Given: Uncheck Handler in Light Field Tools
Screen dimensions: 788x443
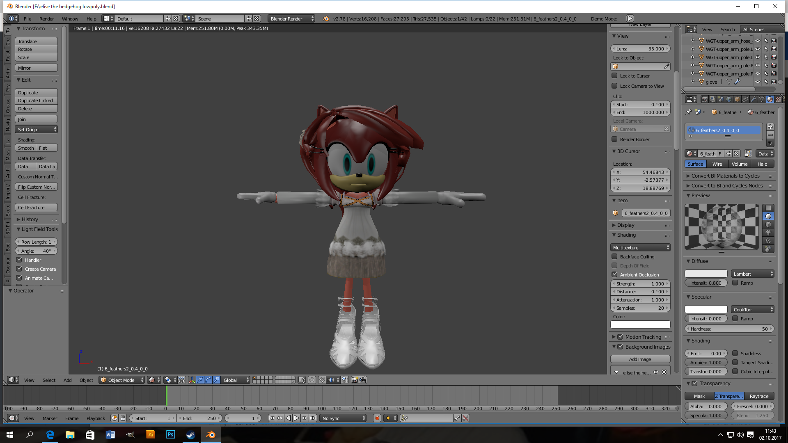Looking at the screenshot, I should (x=19, y=260).
